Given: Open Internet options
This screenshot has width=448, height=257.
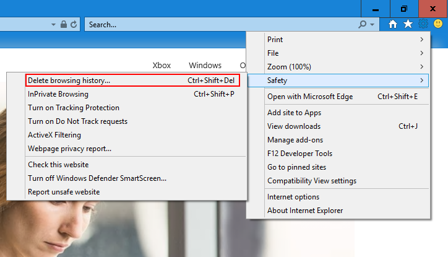Looking at the screenshot, I should pyautogui.click(x=338, y=197).
